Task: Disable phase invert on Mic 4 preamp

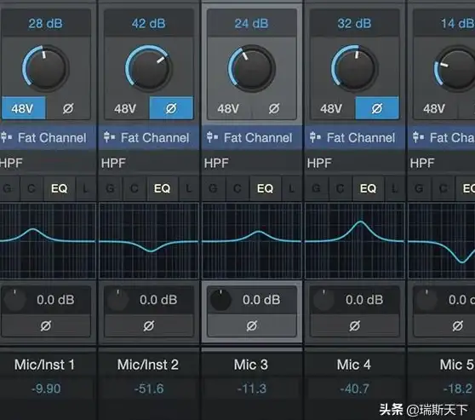Action: tap(377, 108)
